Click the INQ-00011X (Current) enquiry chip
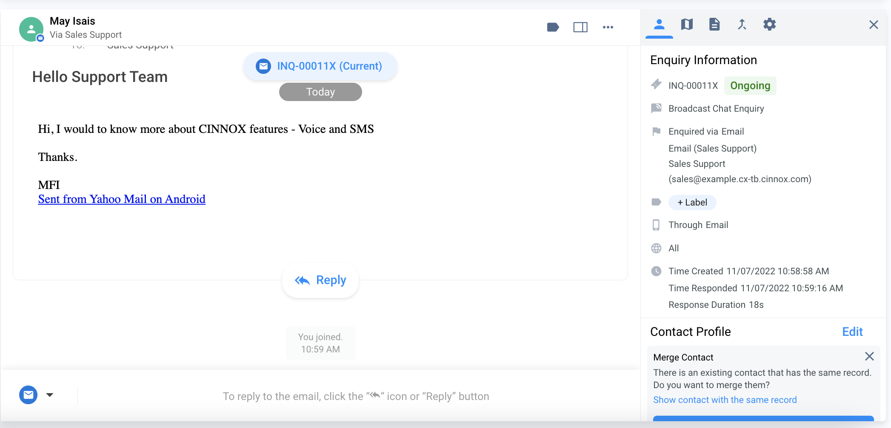 (x=320, y=66)
